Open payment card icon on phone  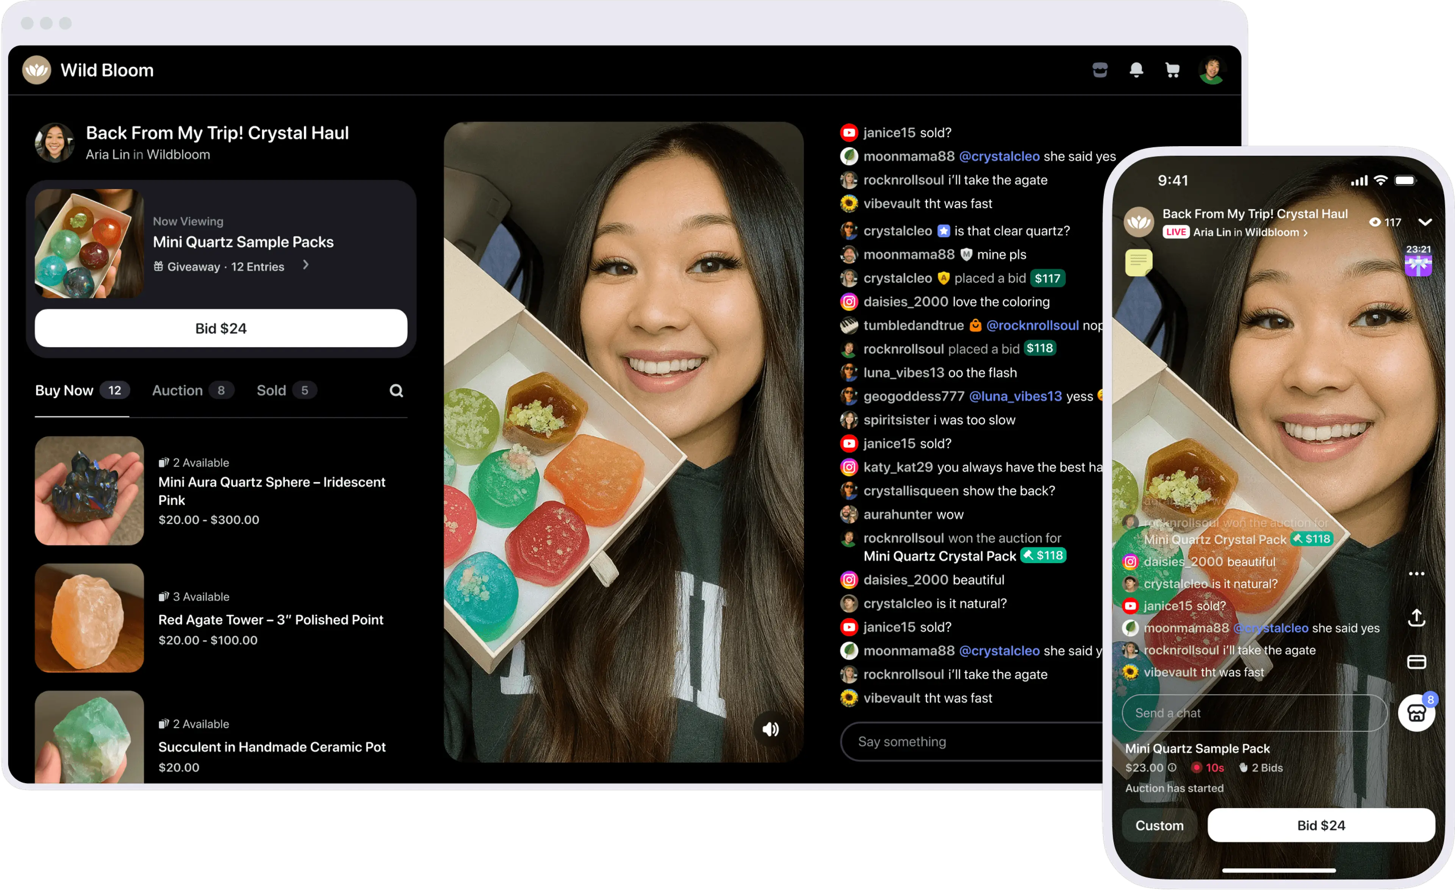point(1417,662)
